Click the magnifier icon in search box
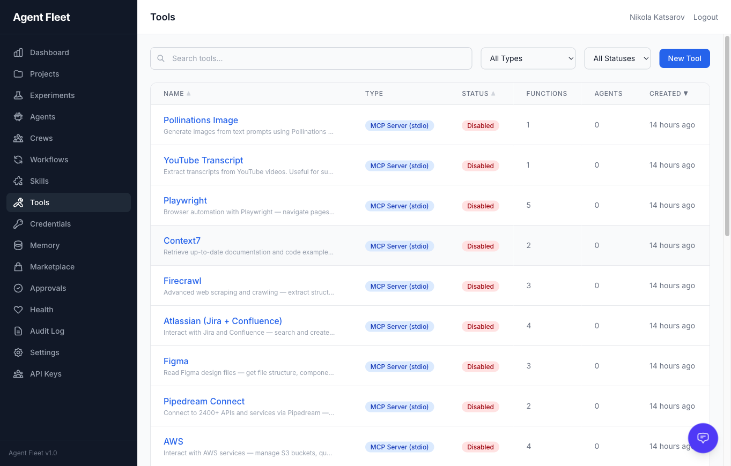Image resolution: width=731 pixels, height=466 pixels. 161,58
